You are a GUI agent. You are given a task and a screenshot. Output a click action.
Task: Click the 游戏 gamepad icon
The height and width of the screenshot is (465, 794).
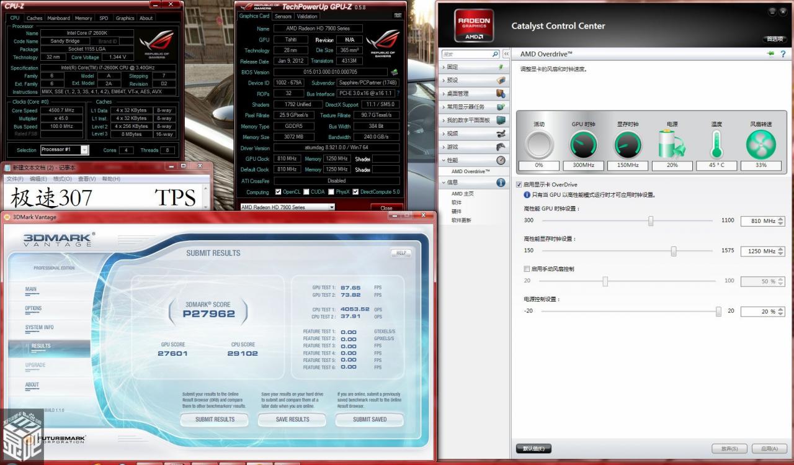pos(501,147)
